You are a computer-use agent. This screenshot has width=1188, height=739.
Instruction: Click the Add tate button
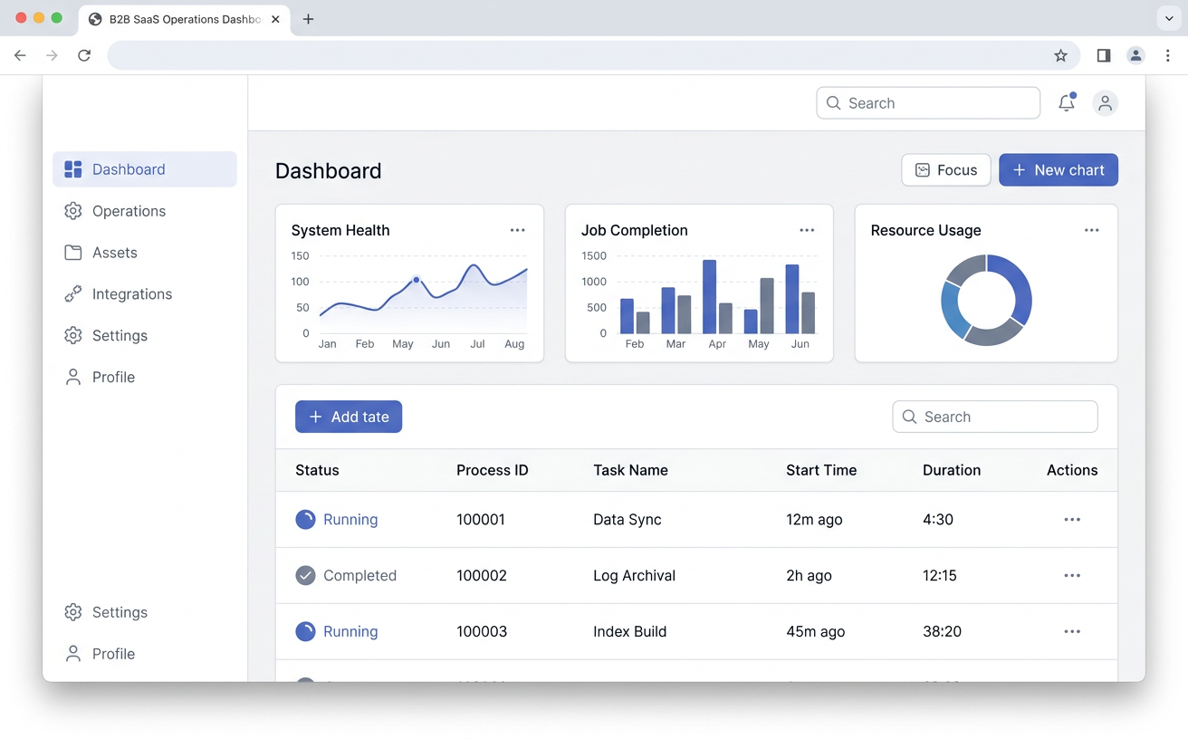pyautogui.click(x=349, y=417)
